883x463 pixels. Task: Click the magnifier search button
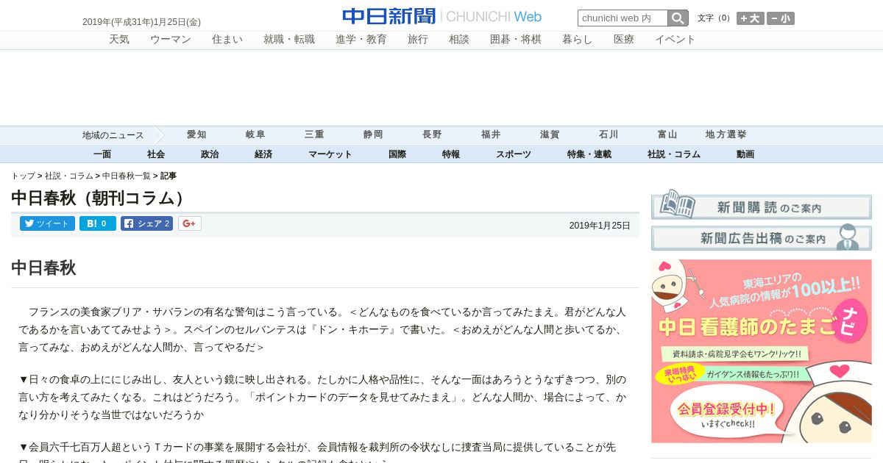(x=678, y=18)
